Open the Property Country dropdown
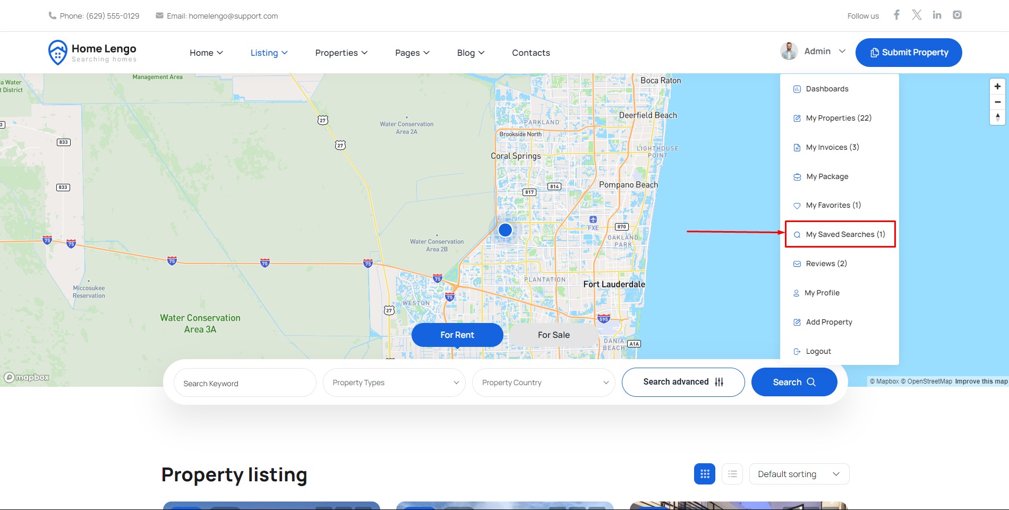This screenshot has width=1009, height=510. pyautogui.click(x=543, y=382)
